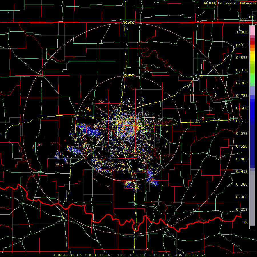
Task: Select the 0.573 legend value
Action: coord(242,134)
